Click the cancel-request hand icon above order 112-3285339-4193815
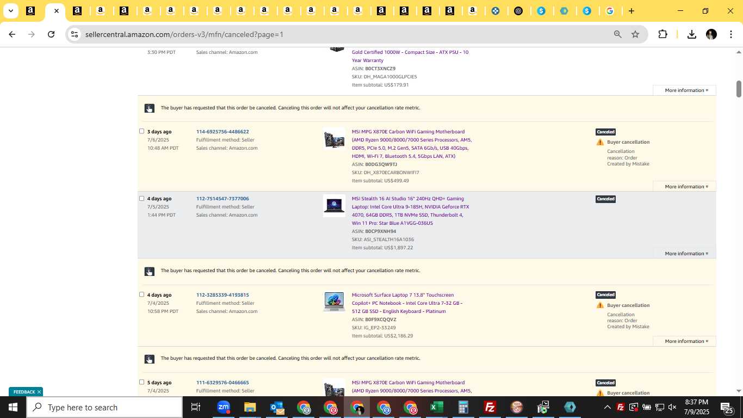Image resolution: width=743 pixels, height=418 pixels. tap(149, 271)
